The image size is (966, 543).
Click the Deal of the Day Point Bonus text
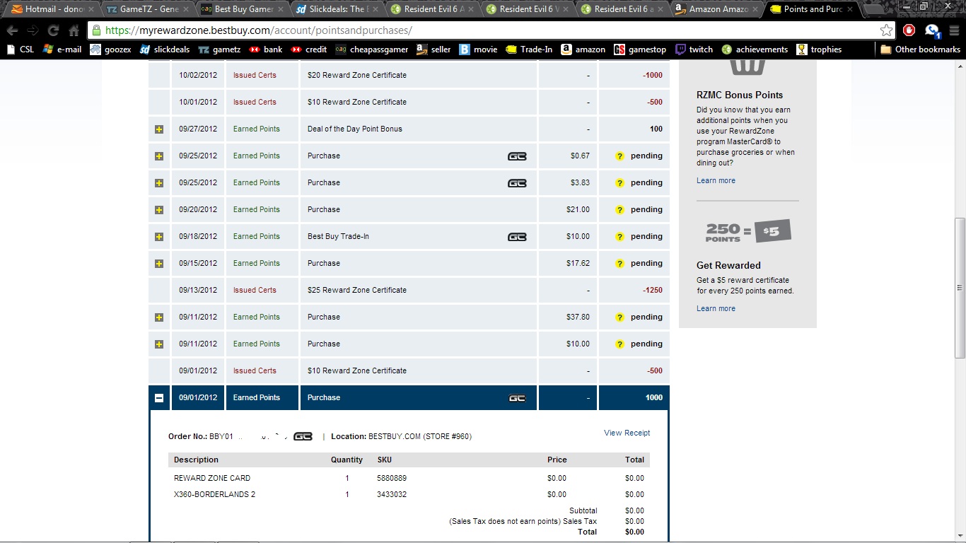355,129
